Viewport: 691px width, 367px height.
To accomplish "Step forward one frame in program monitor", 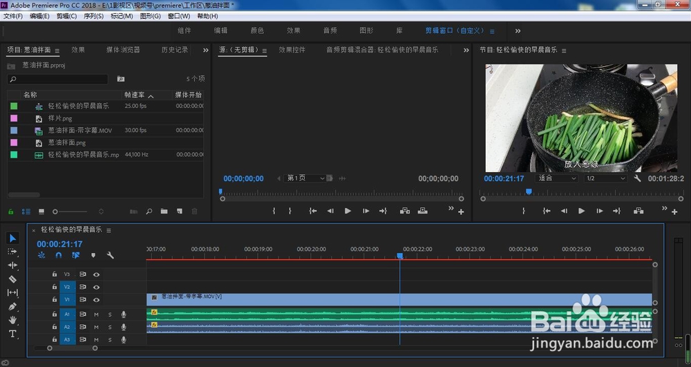I will 599,211.
